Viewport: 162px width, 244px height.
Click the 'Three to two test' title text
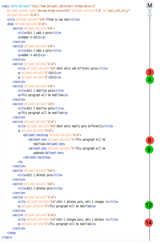pyautogui.click(x=58, y=19)
